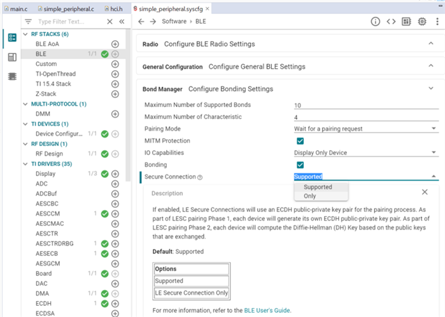Open generated files code view icon
This screenshot has width=445, height=317.
[x=391, y=22]
